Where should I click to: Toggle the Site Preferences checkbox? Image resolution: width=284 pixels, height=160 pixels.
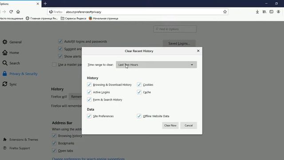(x=89, y=116)
